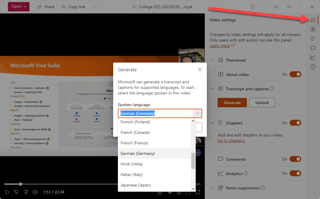Click the Upload button
This screenshot has height=199, width=320.
[262, 103]
